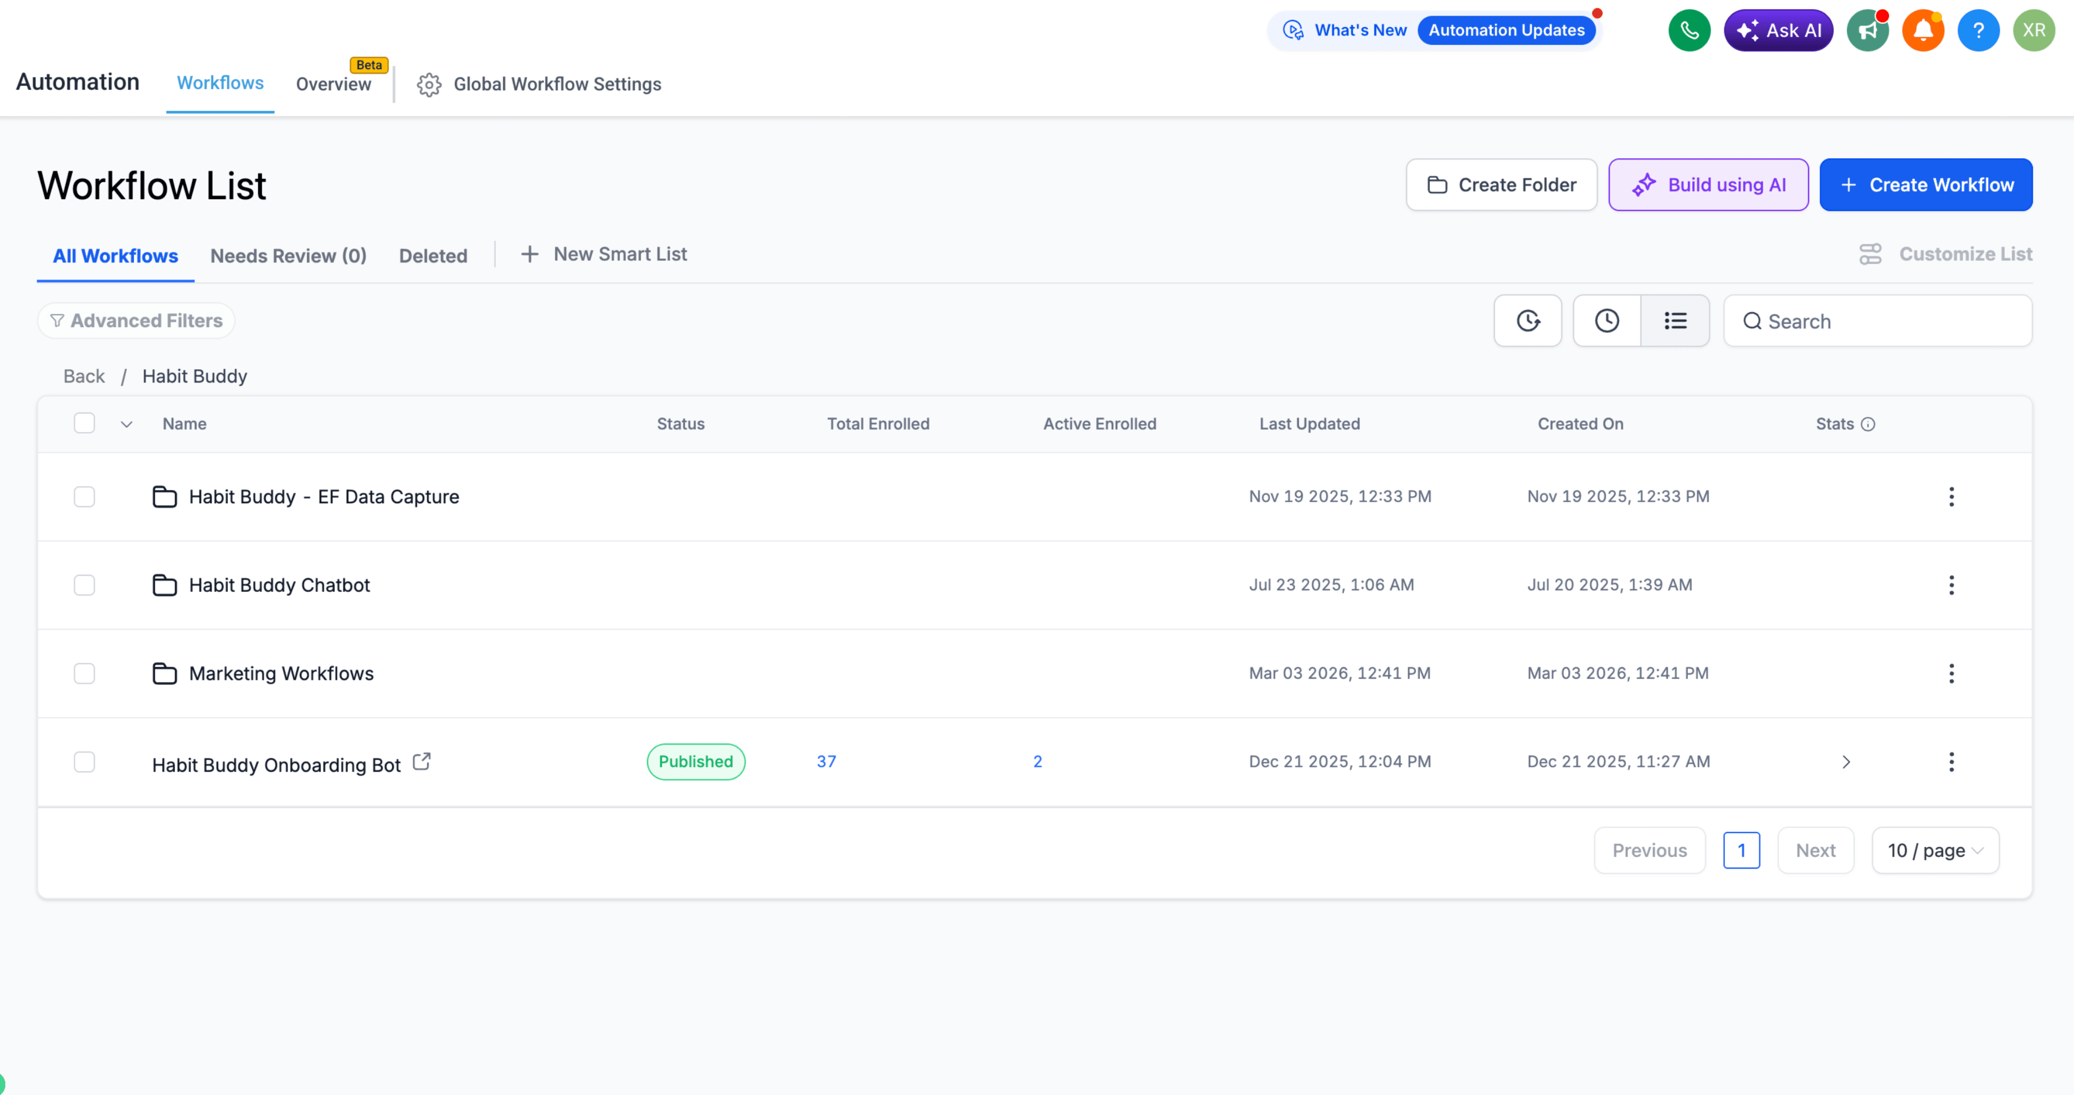Check the Habit Buddy Chatbot row checkbox

(x=85, y=585)
